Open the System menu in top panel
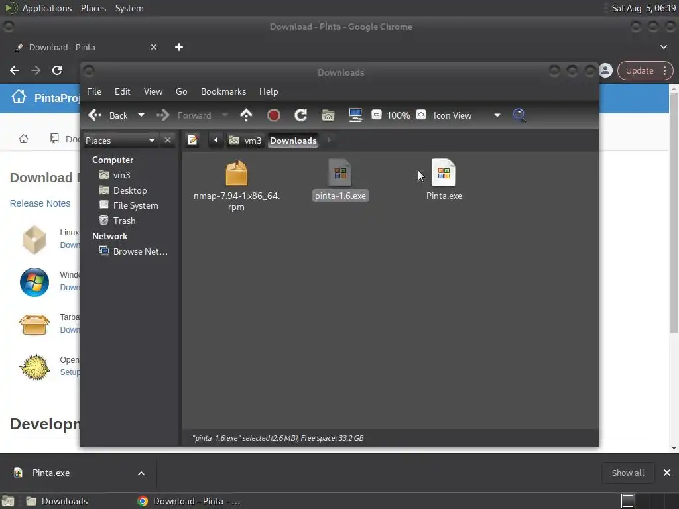This screenshot has width=679, height=509. (129, 8)
